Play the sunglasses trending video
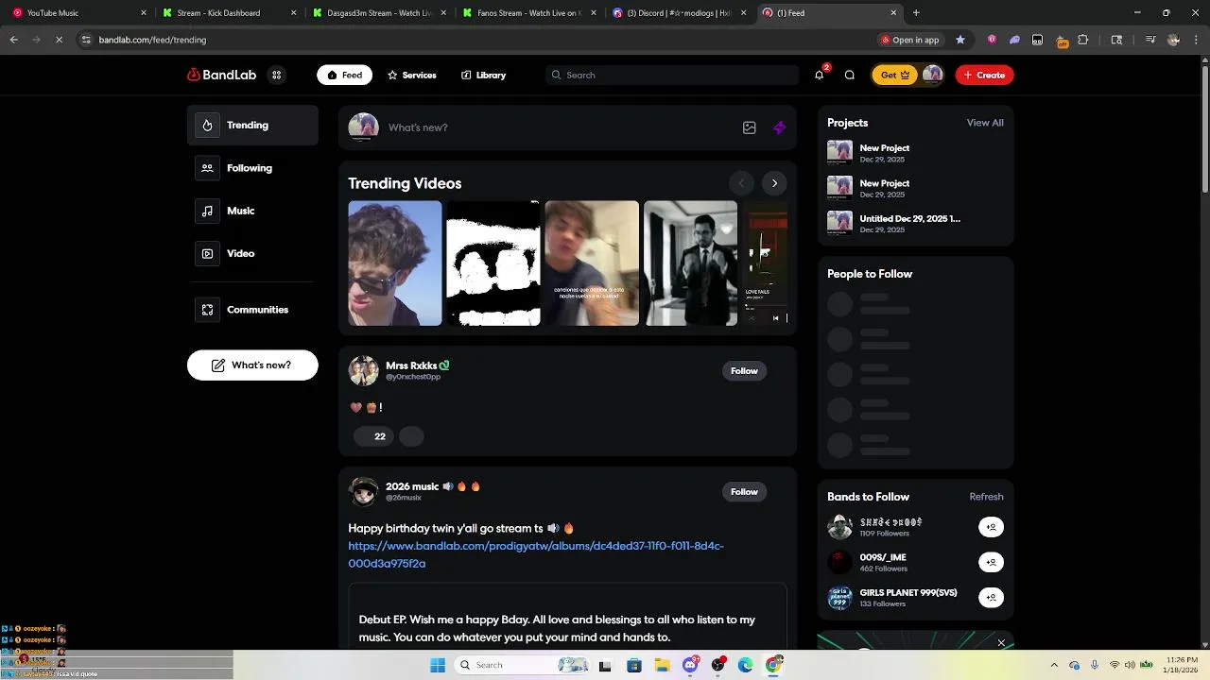1210x680 pixels. pos(395,263)
